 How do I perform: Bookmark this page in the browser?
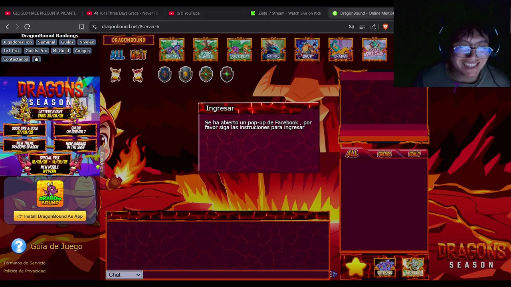pos(81,27)
